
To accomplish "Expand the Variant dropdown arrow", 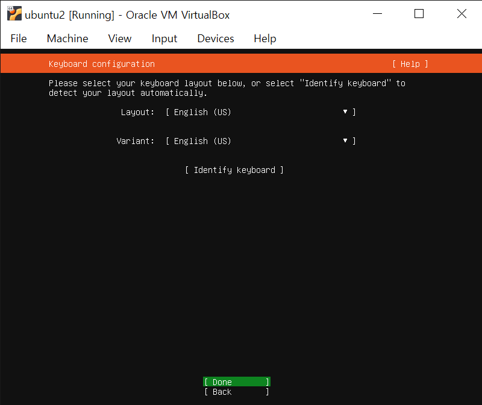I will coord(345,140).
